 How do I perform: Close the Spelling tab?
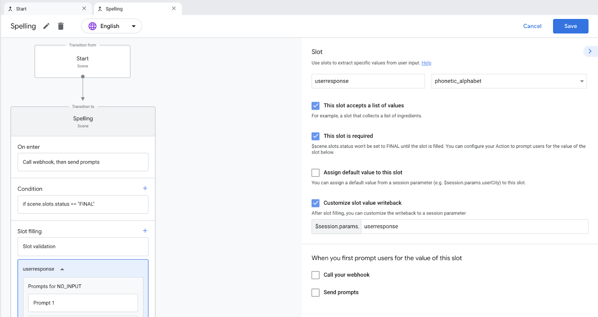pos(174,9)
